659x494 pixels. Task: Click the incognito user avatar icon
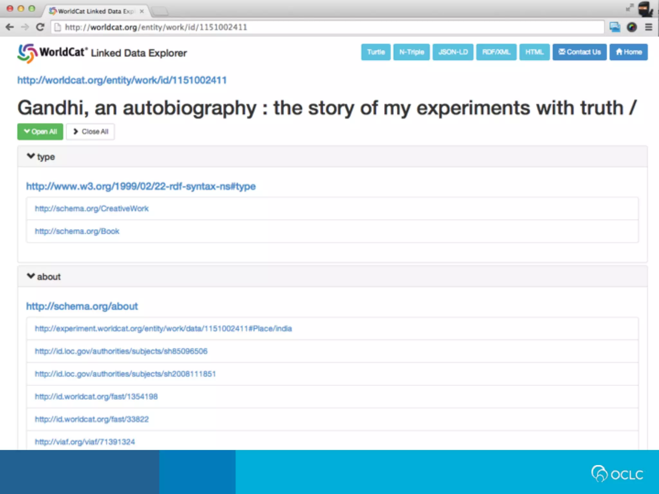(645, 9)
